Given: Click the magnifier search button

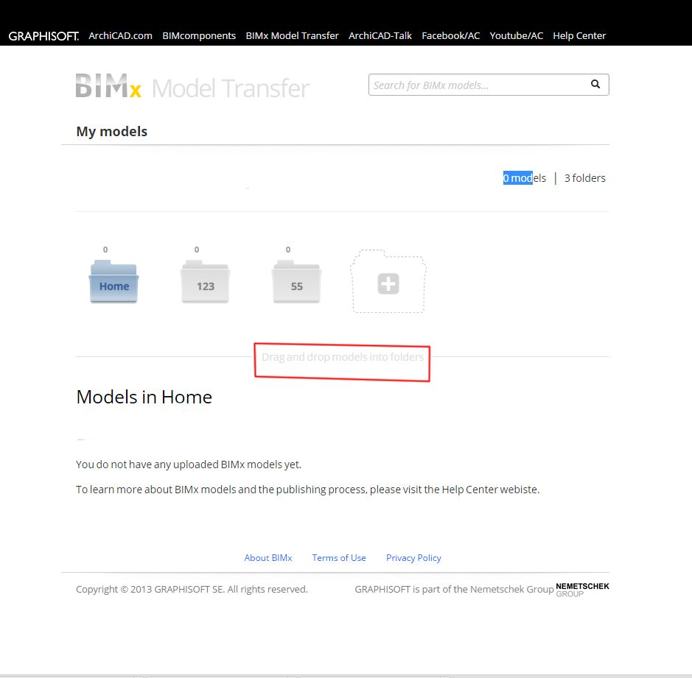Looking at the screenshot, I should click(x=595, y=84).
